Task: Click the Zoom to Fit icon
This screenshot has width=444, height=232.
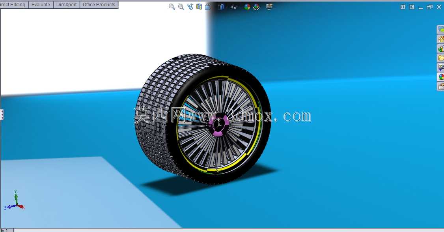Action: [x=172, y=7]
